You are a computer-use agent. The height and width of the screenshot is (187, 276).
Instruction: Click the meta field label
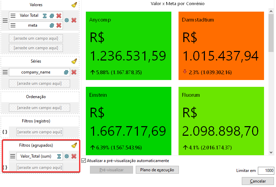[33, 25]
